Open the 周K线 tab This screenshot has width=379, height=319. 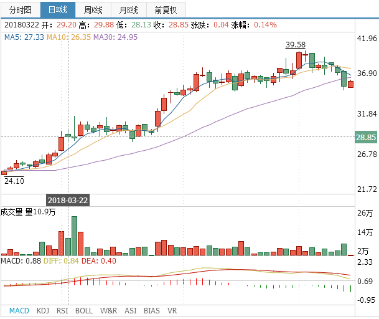click(93, 10)
